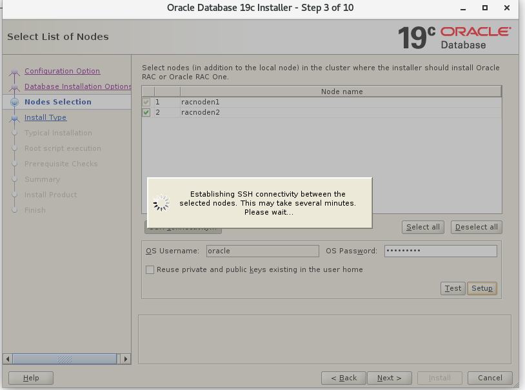Click the Typical Installation step label

(x=58, y=133)
